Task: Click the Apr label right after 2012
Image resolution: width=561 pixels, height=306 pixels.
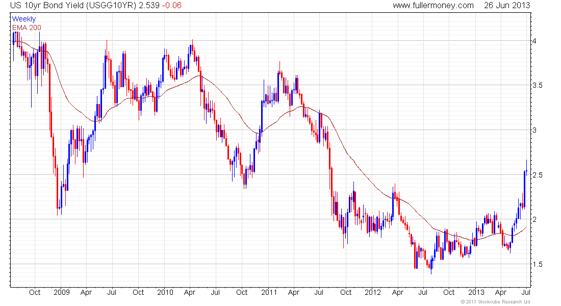Action: [x=398, y=292]
